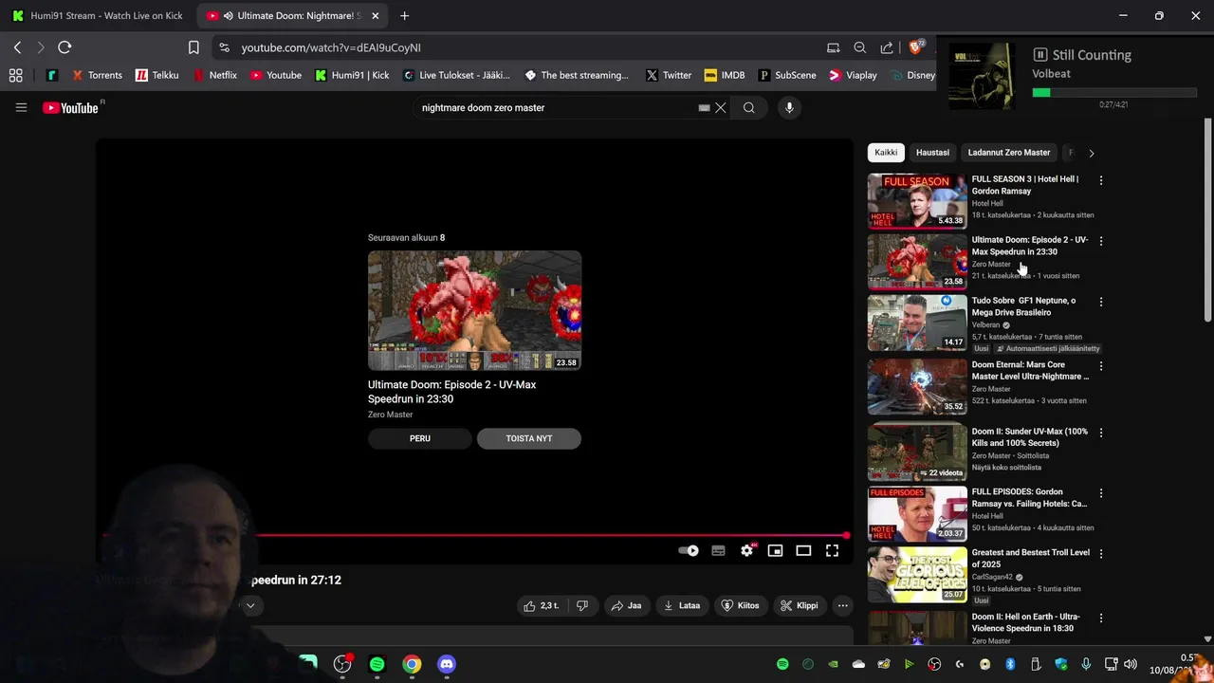
Task: Clear the YouTube search query with the X
Action: click(x=721, y=107)
